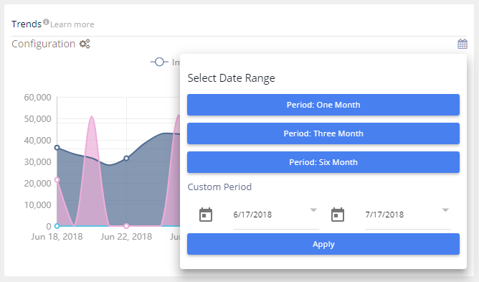Click the start date field 6/17/2018
Viewport: 479px width, 282px height.
[x=276, y=215]
